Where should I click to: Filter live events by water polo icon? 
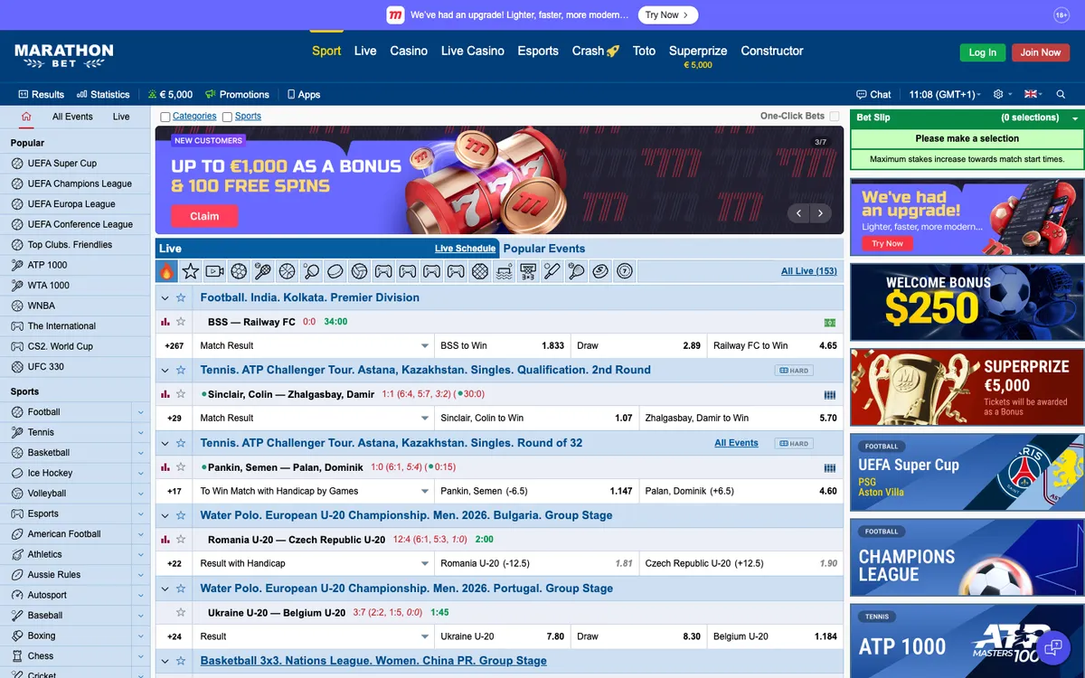pyautogui.click(x=505, y=271)
